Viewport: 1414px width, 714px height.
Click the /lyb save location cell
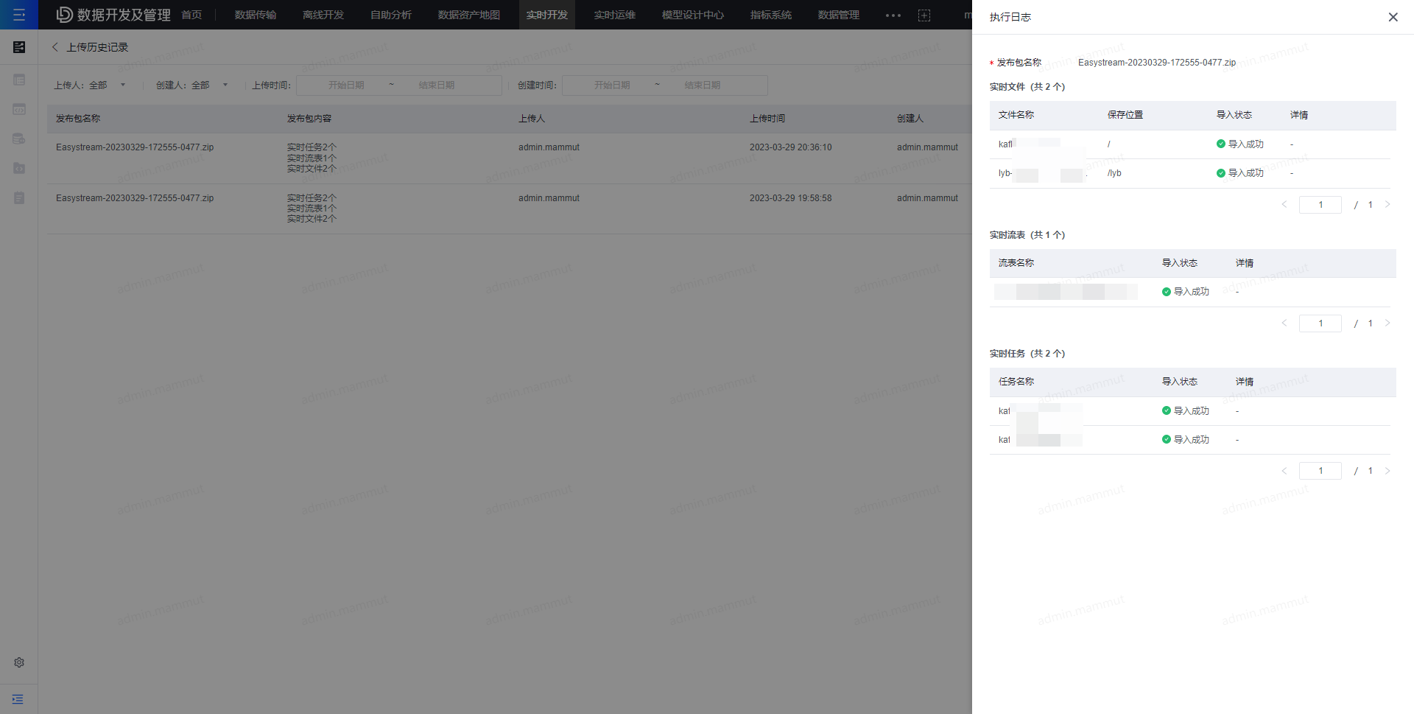point(1114,173)
